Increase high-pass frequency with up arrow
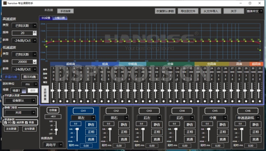This screenshot has height=151, width=266. [35, 32]
